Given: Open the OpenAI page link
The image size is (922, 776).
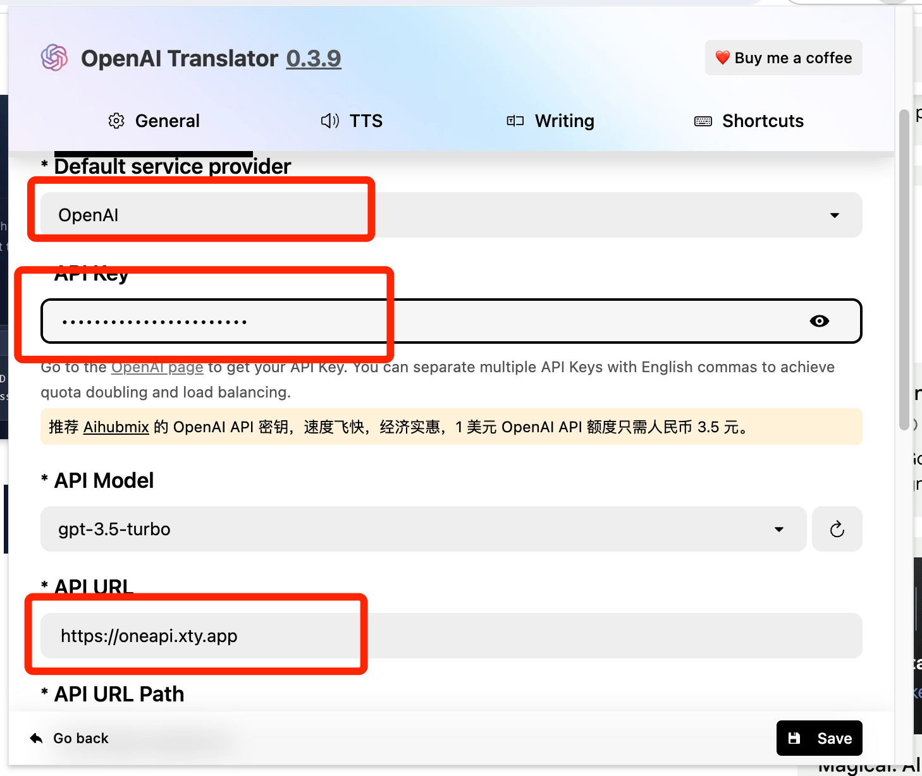Looking at the screenshot, I should (157, 367).
